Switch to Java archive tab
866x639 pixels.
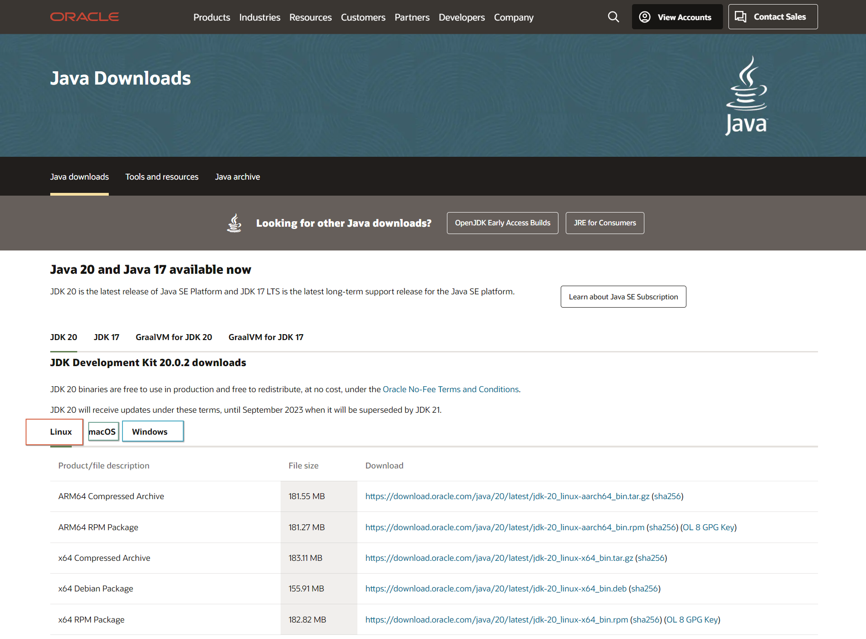[237, 177]
